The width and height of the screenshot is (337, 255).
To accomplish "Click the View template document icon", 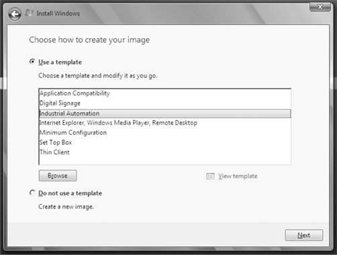I will (x=210, y=176).
